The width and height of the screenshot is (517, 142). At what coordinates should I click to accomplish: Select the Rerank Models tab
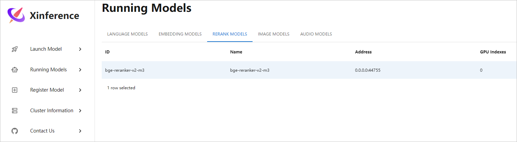[x=230, y=34]
